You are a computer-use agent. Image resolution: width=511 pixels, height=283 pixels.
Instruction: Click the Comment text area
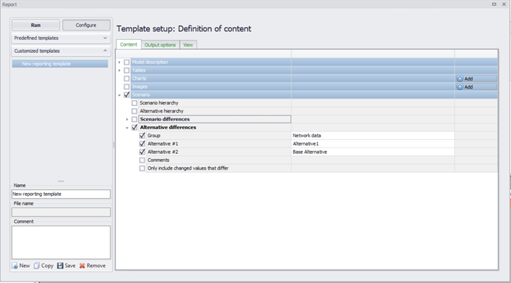(61, 242)
